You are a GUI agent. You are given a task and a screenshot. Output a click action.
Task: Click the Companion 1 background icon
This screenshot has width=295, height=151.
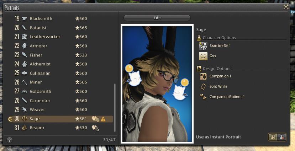click(203, 76)
